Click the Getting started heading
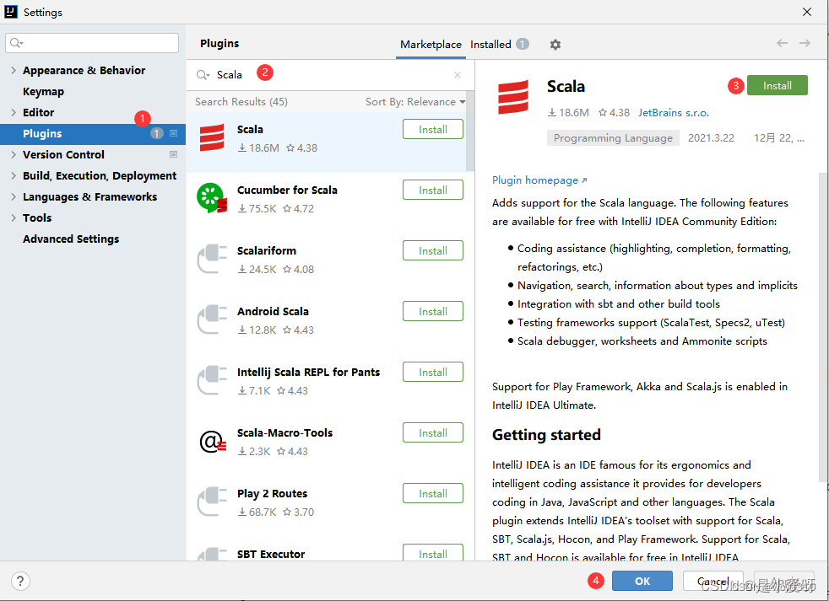This screenshot has width=829, height=601. [546, 435]
